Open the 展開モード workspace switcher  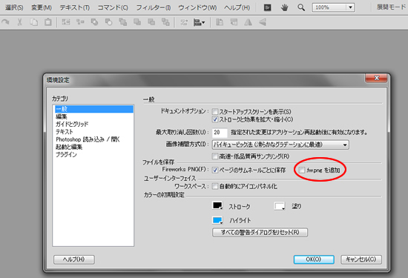[391, 7]
